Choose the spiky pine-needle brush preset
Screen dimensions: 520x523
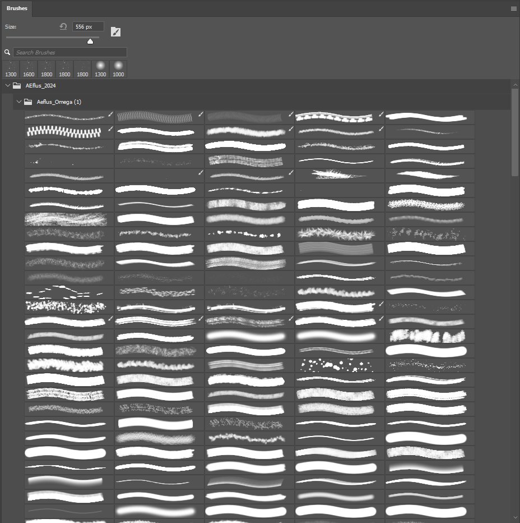[340, 234]
